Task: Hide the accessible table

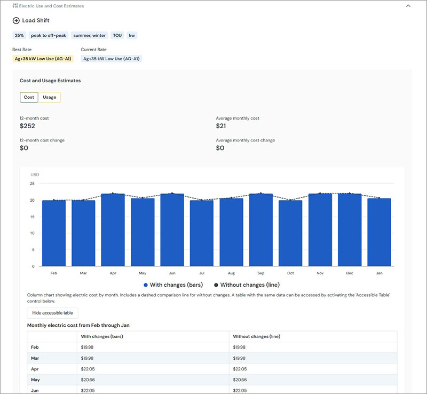Action: (x=52, y=312)
